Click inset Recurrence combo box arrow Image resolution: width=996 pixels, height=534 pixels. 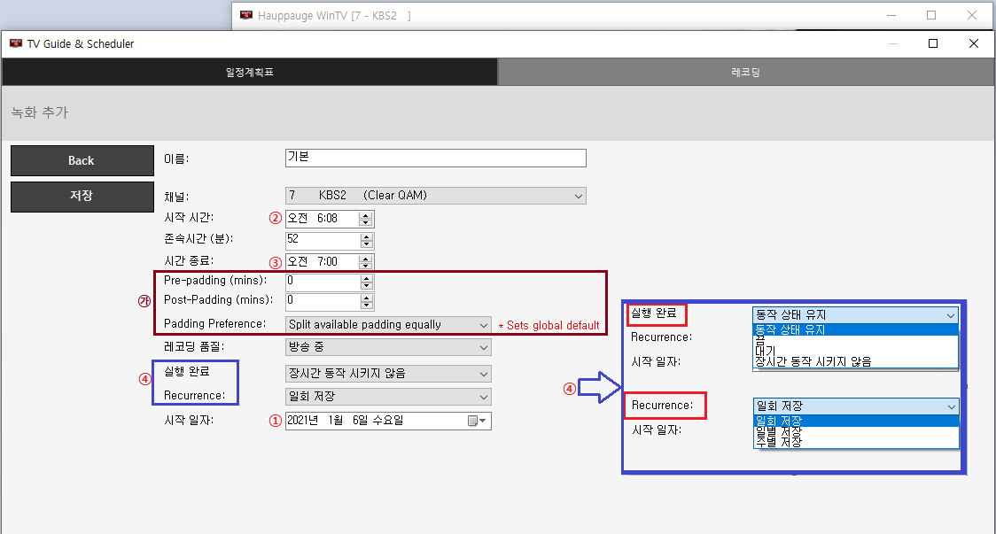pos(951,406)
